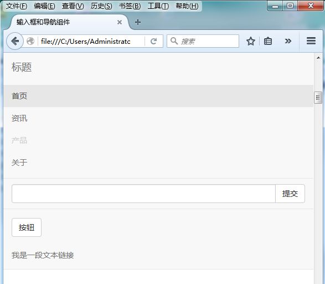Click the vertical scrollbar thumb

click(318, 98)
